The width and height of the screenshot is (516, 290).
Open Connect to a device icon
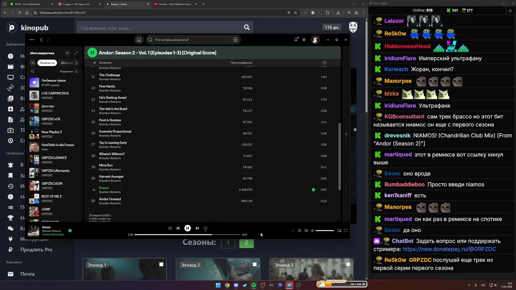tap(306, 231)
